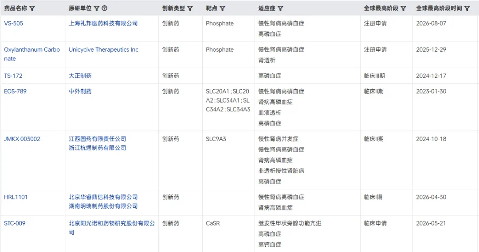This screenshot has height=252, width=479.
Task: Select the SLC20A1 target cell for EOS-789
Action: click(x=228, y=100)
